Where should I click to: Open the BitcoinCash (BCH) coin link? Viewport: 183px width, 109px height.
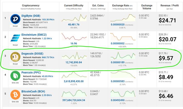(x=33, y=91)
